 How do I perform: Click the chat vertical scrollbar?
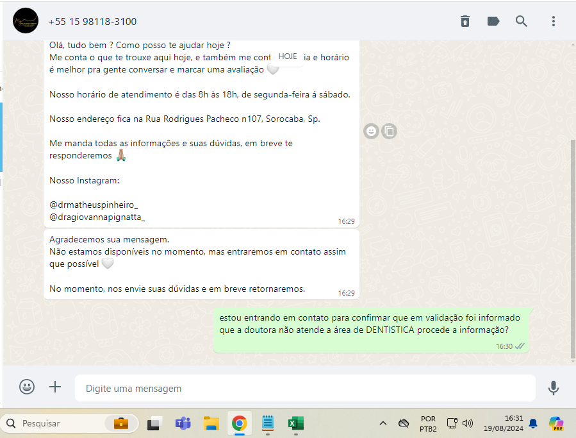pyautogui.click(x=573, y=249)
